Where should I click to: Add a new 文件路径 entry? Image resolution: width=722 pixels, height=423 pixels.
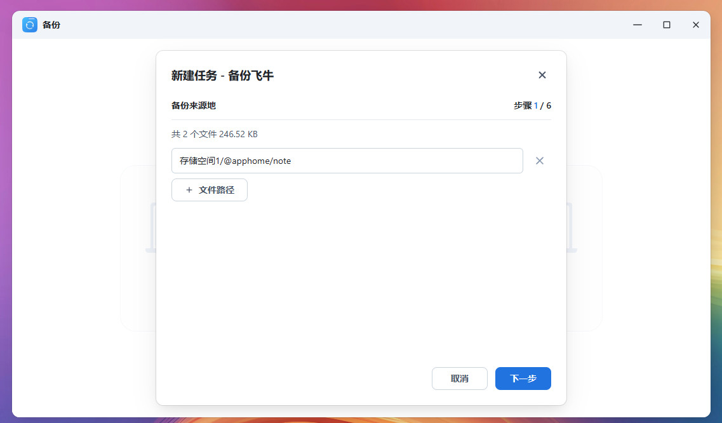point(209,190)
